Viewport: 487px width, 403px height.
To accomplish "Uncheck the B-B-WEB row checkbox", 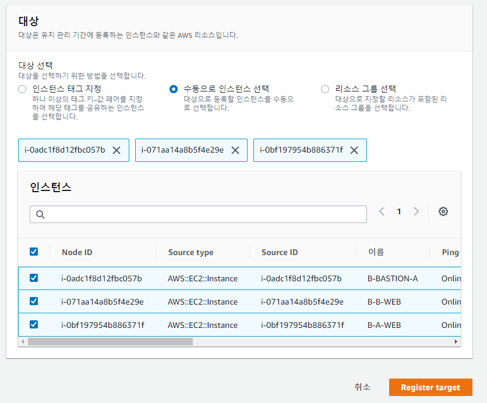I will click(x=34, y=301).
